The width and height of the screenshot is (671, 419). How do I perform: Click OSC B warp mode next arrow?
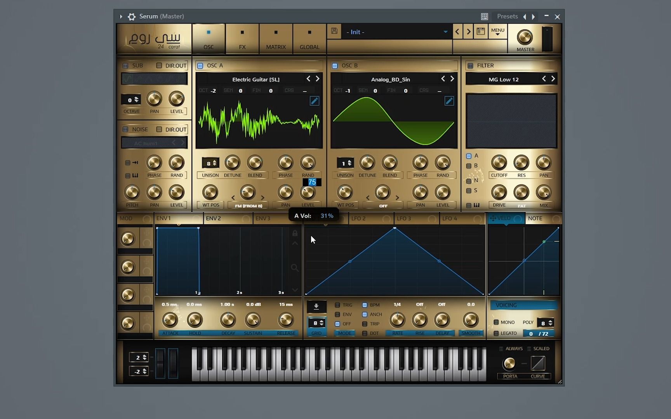pyautogui.click(x=398, y=198)
